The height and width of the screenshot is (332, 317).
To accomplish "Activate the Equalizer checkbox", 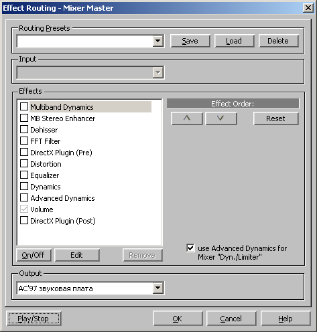I will [x=24, y=175].
